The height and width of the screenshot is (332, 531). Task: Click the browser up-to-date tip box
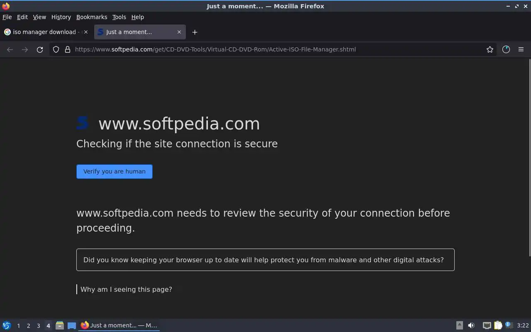pyautogui.click(x=265, y=260)
